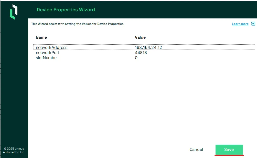Viewport: 257px width, 158px height.
Task: Click the wizard description sentence
Action: point(78,24)
